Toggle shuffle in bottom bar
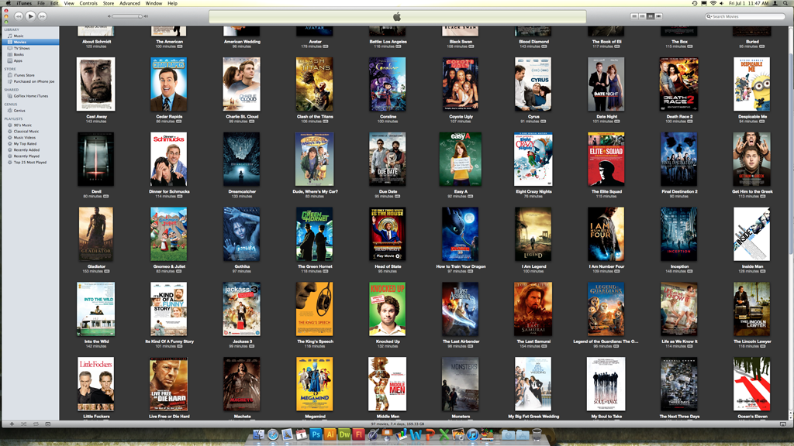 (x=24, y=424)
